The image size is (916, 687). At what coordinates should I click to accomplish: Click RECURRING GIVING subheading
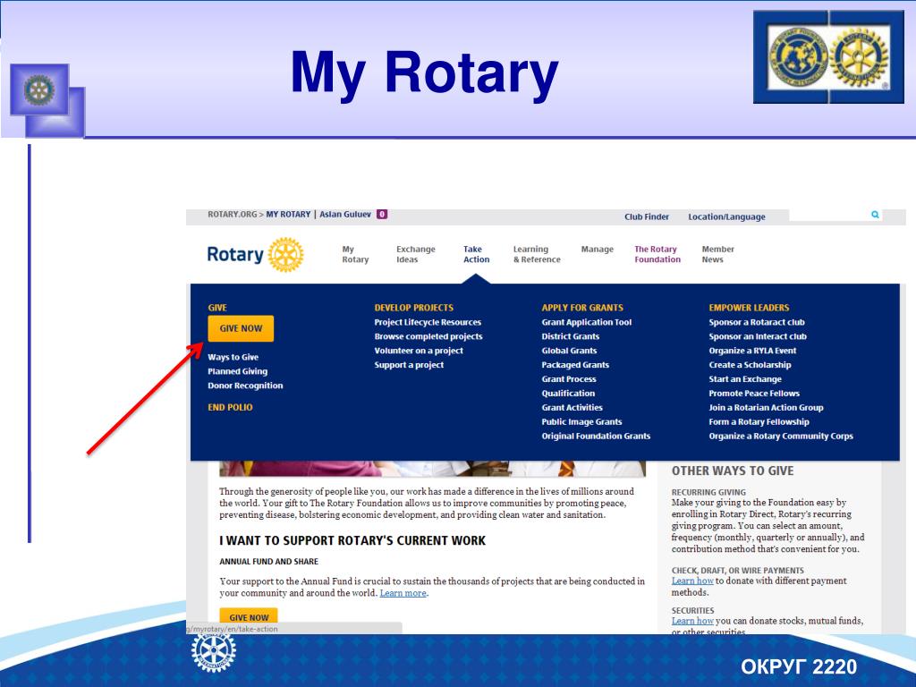pos(708,493)
